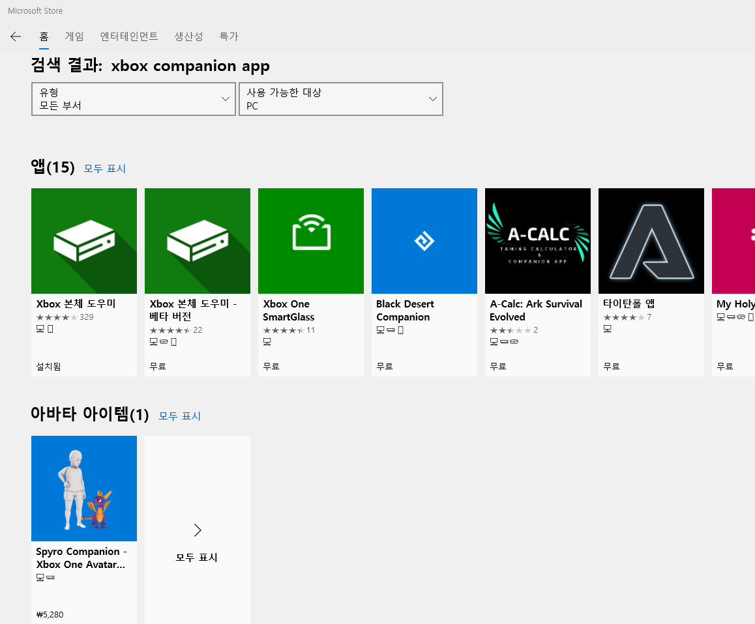The height and width of the screenshot is (624, 755).
Task: Click 무료 price under Black Desert Companion
Action: (x=385, y=367)
